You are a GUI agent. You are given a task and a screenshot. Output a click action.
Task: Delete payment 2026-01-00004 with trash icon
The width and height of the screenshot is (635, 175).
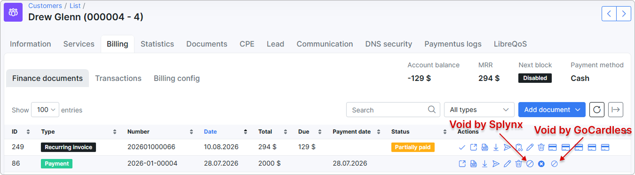tap(518, 164)
